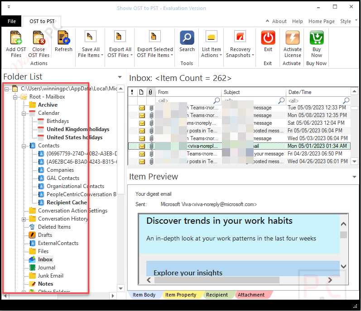Select the Inbox folder
The height and width of the screenshot is (311, 361).
[45, 259]
